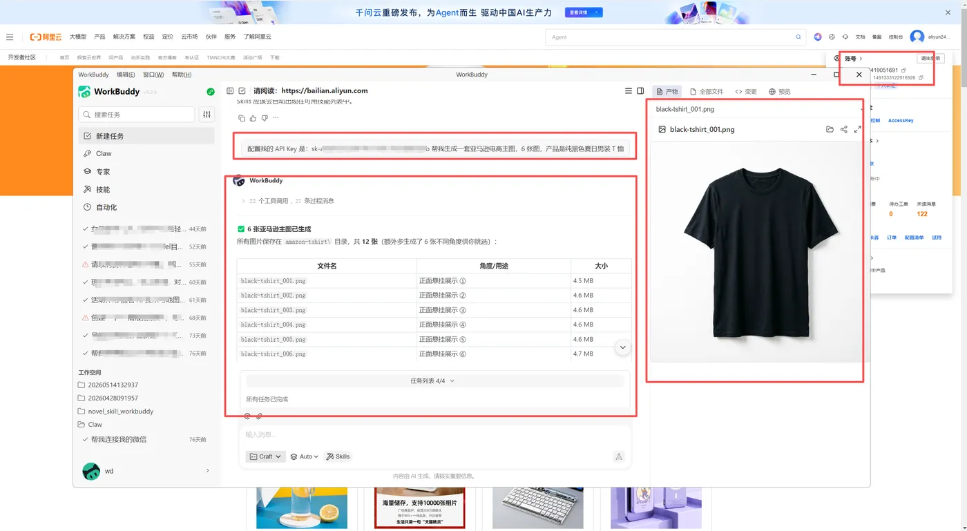Attach a file with paperclip icon
The image size is (967, 531).
259,416
